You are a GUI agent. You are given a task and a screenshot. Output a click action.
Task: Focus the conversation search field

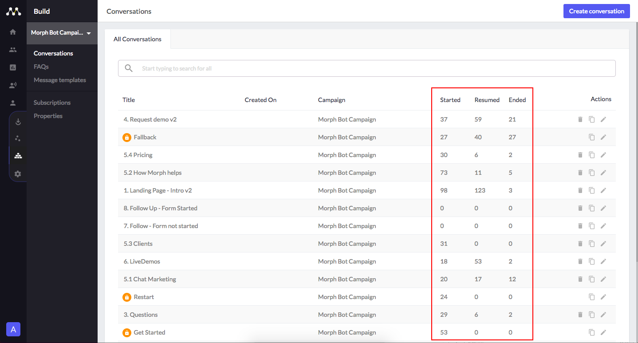tap(367, 68)
